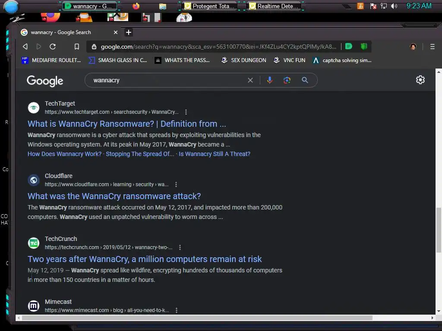Image resolution: width=442 pixels, height=331 pixels.
Task: Open more options for the TechCrunch result
Action: tap(180, 247)
